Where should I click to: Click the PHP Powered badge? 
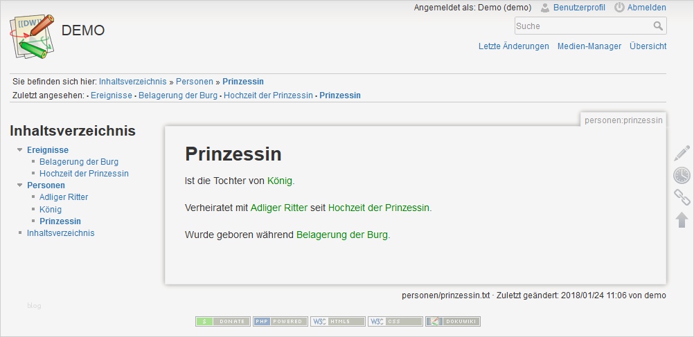click(x=281, y=322)
